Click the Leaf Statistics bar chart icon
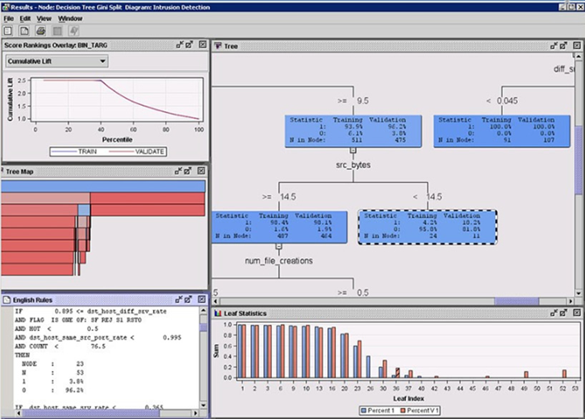585x419 pixels. click(x=218, y=313)
